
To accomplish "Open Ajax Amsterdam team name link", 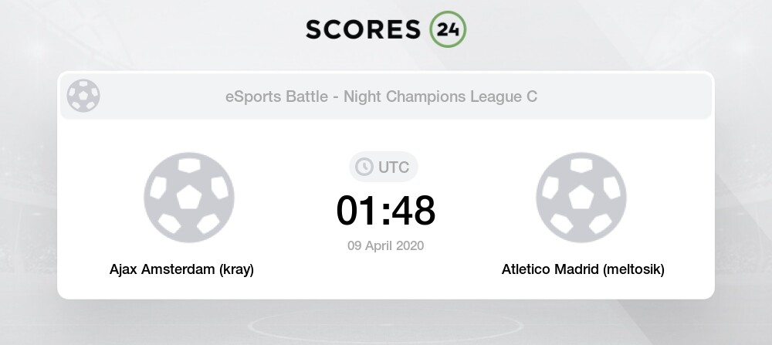I will click(162, 269).
